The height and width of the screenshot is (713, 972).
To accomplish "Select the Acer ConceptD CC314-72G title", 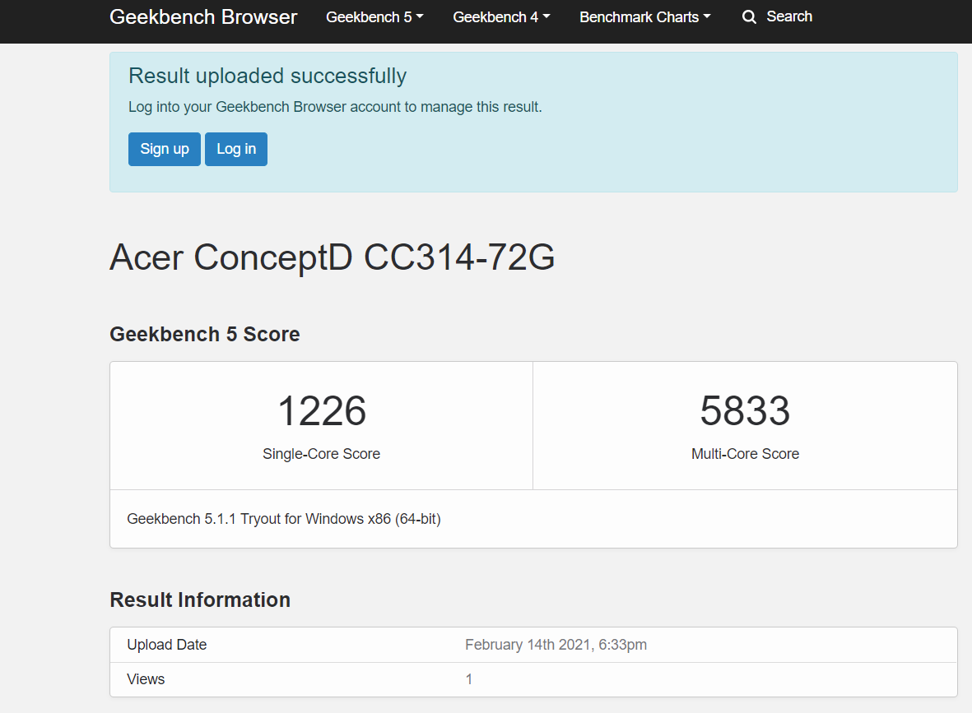I will pos(332,257).
